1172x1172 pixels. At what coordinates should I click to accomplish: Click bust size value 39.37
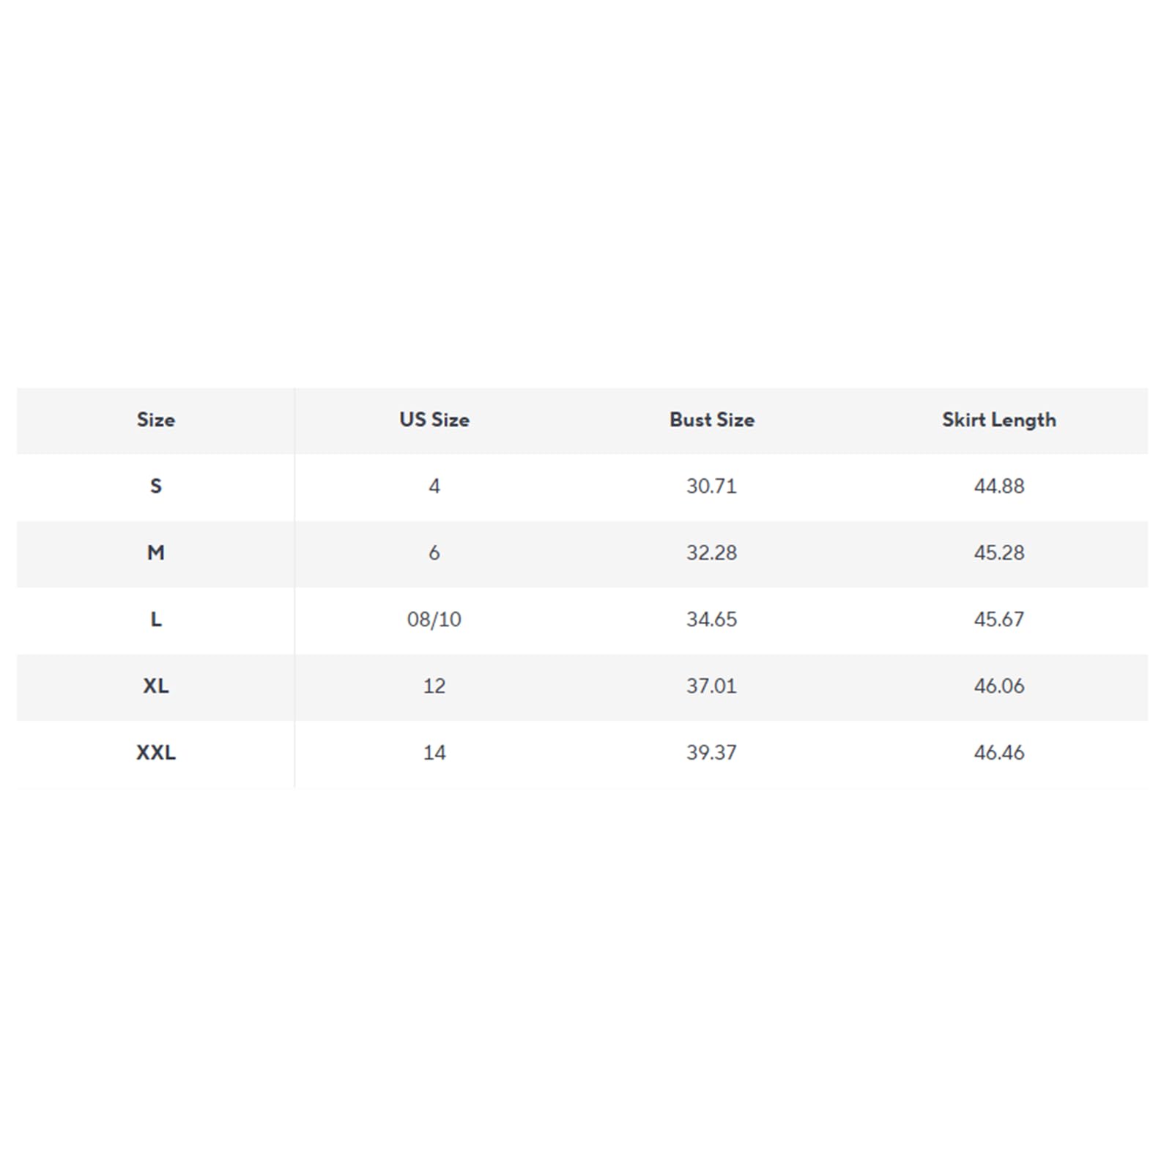coord(712,753)
